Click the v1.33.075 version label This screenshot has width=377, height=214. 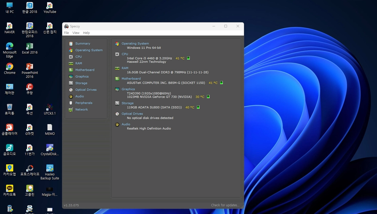coord(71,205)
